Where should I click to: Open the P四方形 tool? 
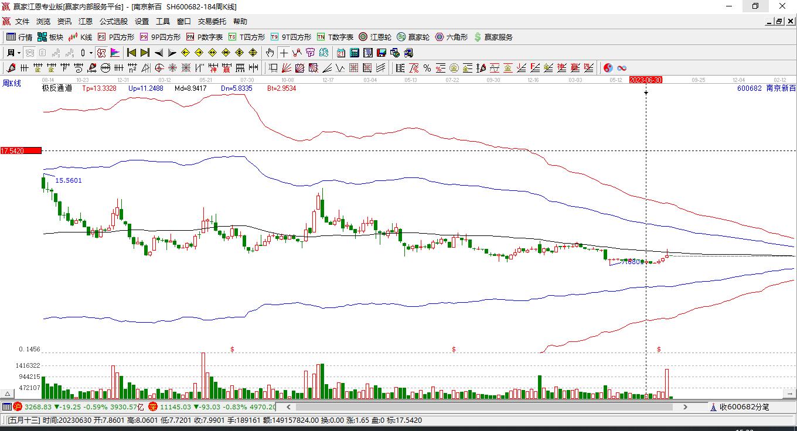(x=115, y=37)
